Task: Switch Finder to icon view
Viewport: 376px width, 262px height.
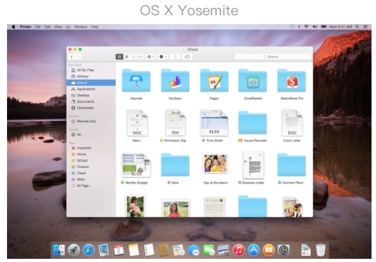Action: pyautogui.click(x=119, y=57)
